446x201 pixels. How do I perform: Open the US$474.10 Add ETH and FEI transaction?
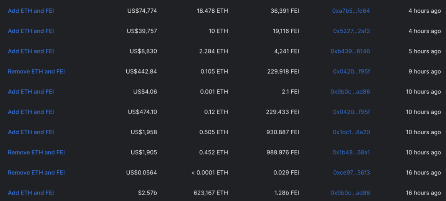[x=31, y=112]
